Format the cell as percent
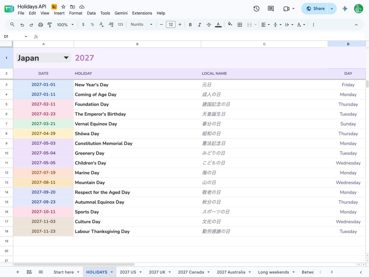 click(92, 25)
